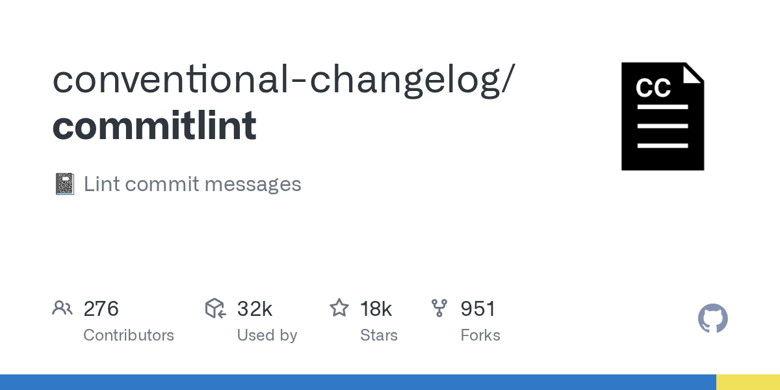The width and height of the screenshot is (780, 390).
Task: Click the 18k stars count
Action: [x=376, y=309]
